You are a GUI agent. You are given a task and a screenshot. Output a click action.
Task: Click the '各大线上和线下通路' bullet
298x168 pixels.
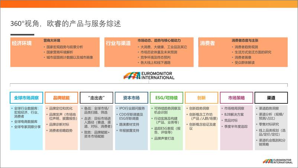point(155,62)
